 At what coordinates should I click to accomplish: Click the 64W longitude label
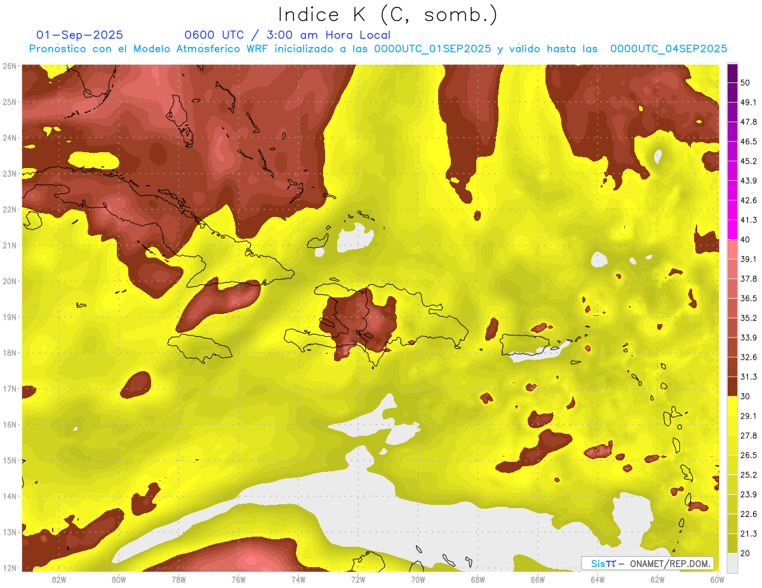598,579
